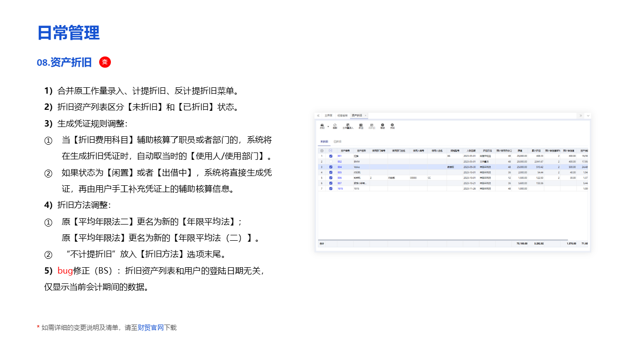This screenshot has height=353, width=628.
Task: Click the reverse depreciation (反折旧) icon
Action: click(x=371, y=126)
